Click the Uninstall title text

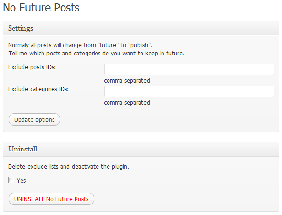[x=23, y=149]
